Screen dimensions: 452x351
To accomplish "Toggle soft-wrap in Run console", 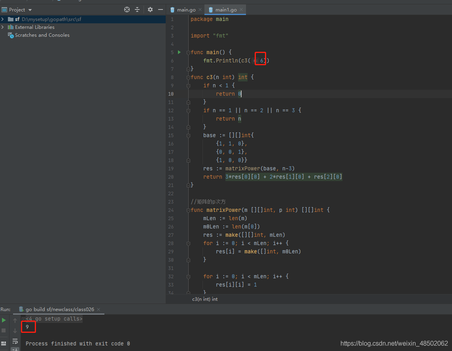I will coord(15,342).
